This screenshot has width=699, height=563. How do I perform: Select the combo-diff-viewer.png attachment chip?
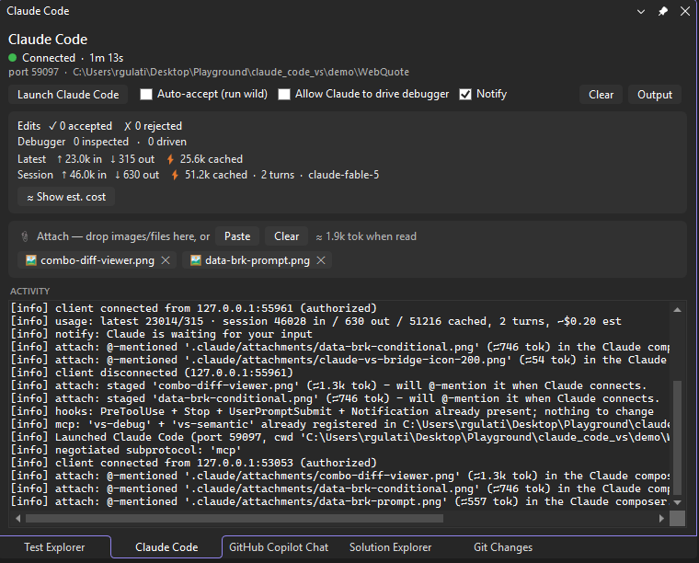point(97,260)
